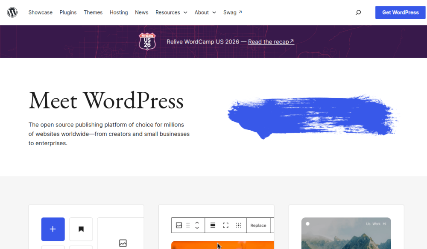Click the move down chevron in the toolbar
Image resolution: width=427 pixels, height=249 pixels.
197,228
